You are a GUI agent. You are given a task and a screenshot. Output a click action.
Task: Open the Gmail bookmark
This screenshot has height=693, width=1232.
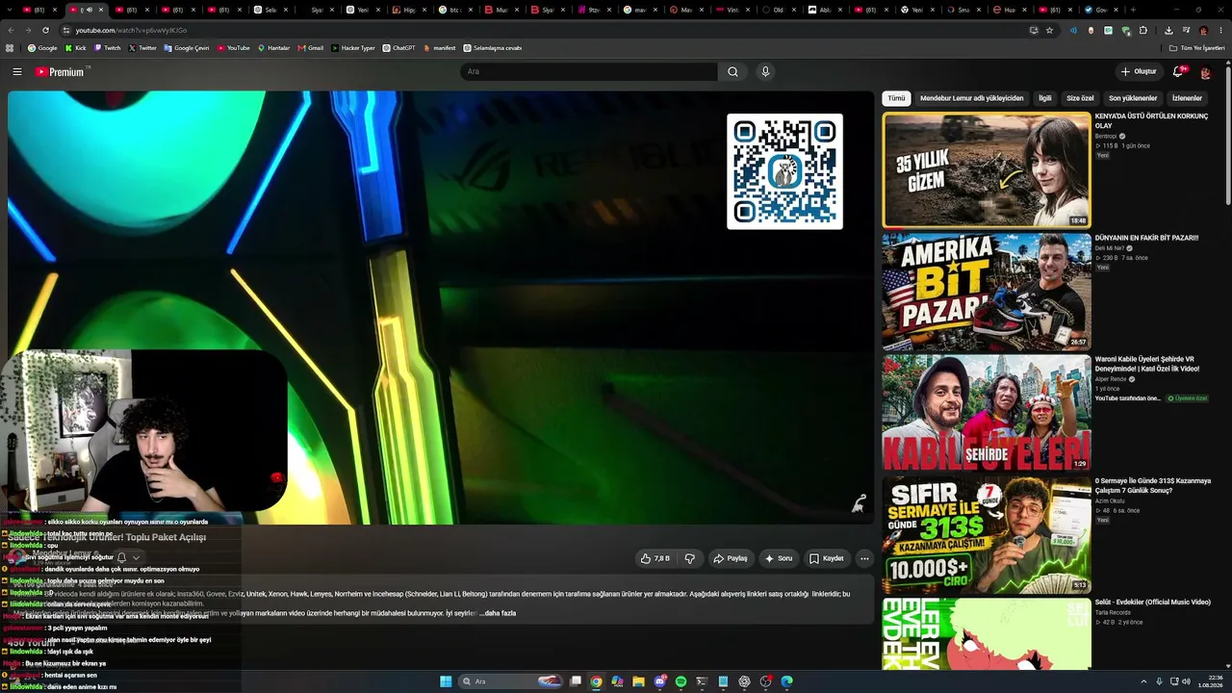[x=310, y=47]
